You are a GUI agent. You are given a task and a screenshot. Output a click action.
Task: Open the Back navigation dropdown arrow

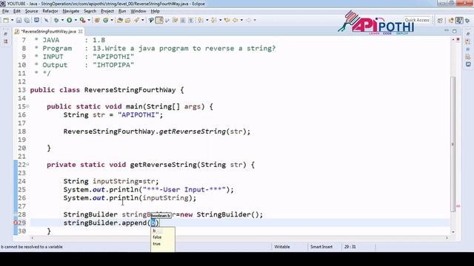[241, 20]
